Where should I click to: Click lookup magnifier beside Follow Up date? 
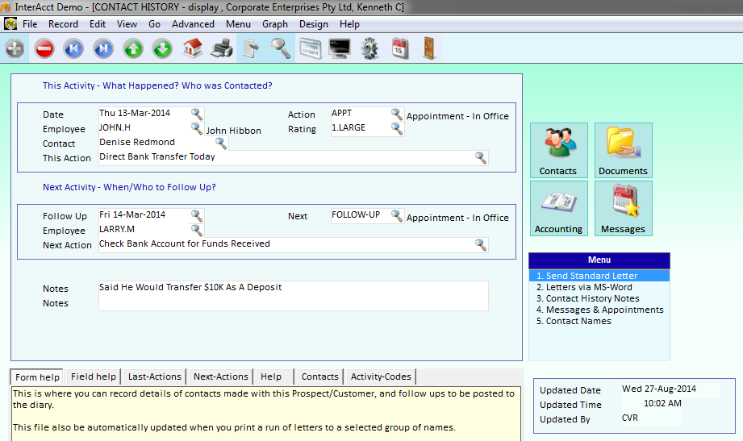(x=197, y=215)
